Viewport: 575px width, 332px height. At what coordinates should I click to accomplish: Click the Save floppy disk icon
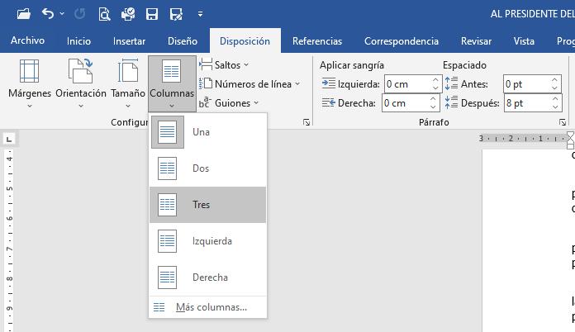point(151,13)
